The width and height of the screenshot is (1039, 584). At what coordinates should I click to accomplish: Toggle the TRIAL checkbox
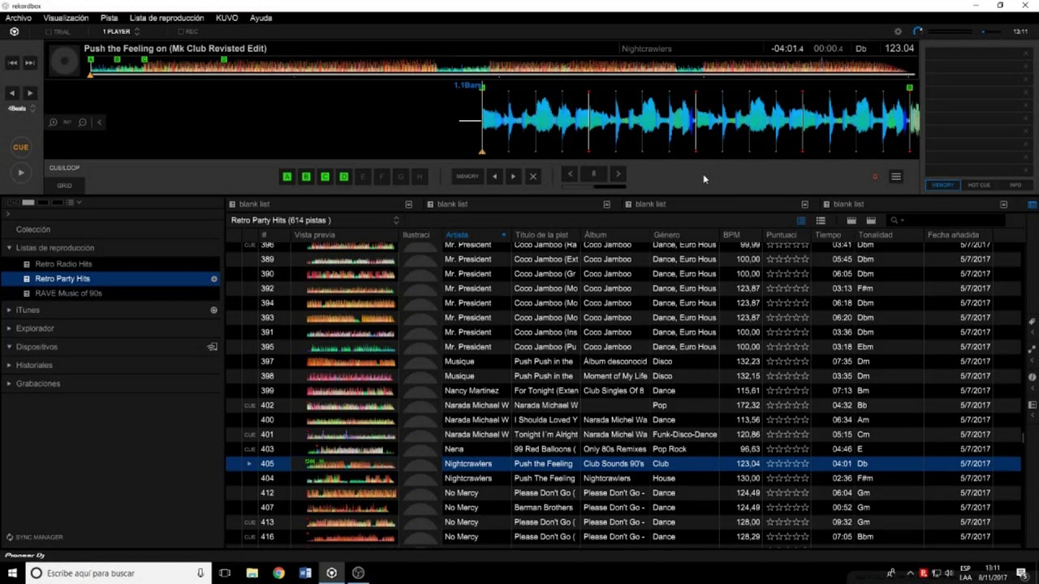pos(49,32)
